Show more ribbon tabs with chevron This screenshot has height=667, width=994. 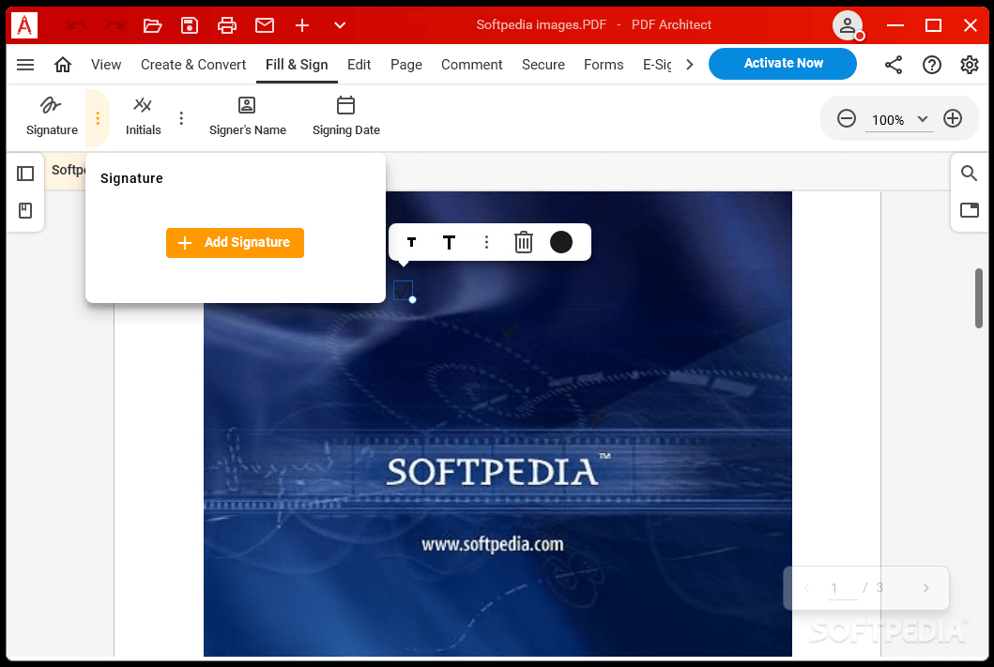click(690, 65)
